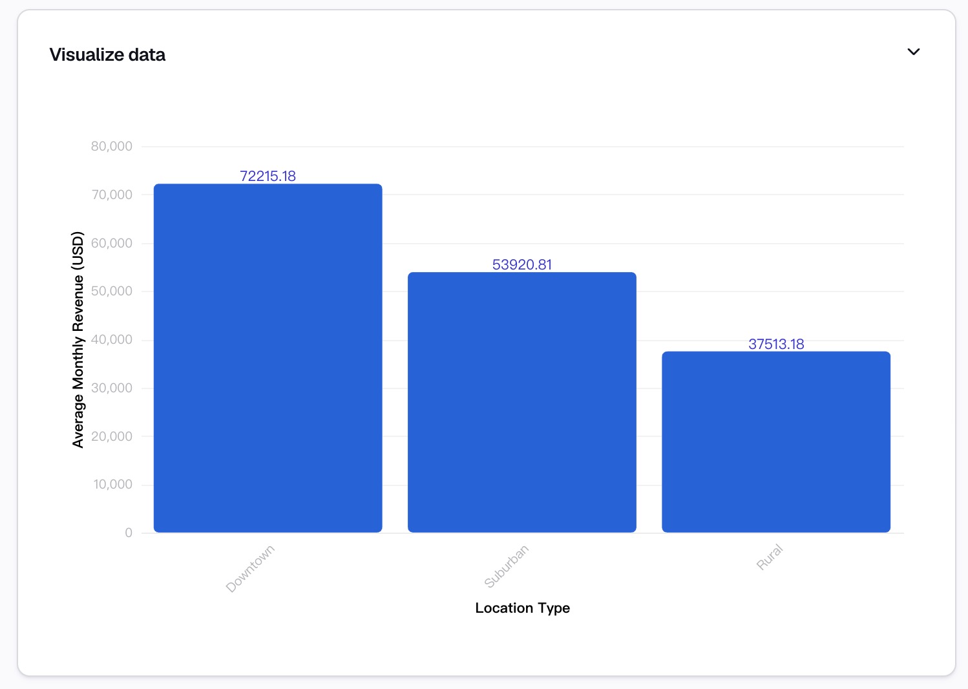The width and height of the screenshot is (968, 689).
Task: Click the 60,000 y-axis tick label
Action: coord(112,243)
